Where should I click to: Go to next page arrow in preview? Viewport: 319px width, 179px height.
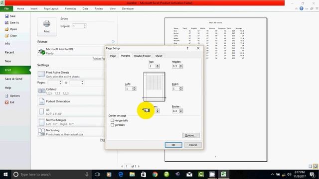139,166
